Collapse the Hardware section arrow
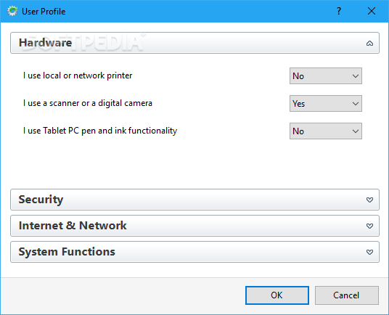This screenshot has width=389, height=315. (369, 44)
